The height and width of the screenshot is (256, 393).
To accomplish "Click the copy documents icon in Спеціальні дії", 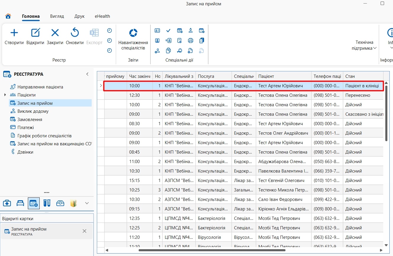I will pos(168,51).
